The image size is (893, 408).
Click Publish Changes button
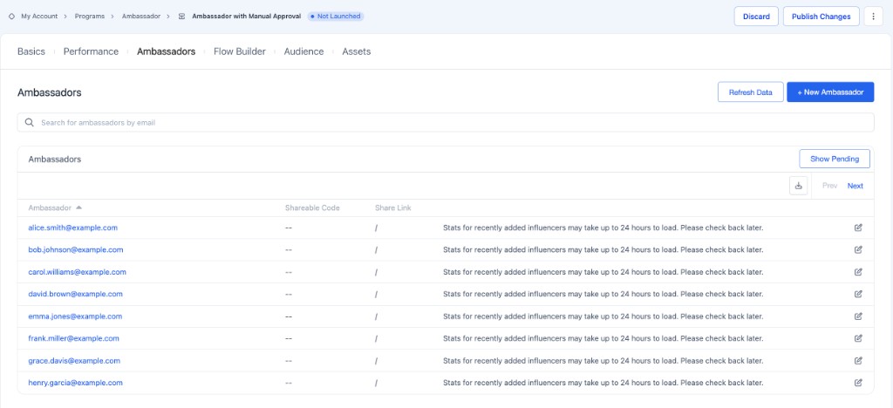pyautogui.click(x=821, y=17)
